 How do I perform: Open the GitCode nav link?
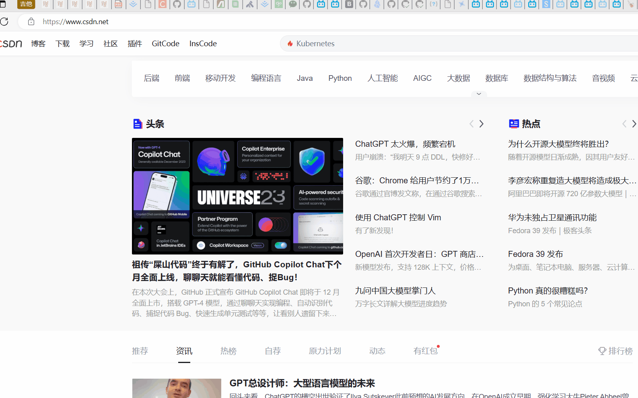point(165,43)
